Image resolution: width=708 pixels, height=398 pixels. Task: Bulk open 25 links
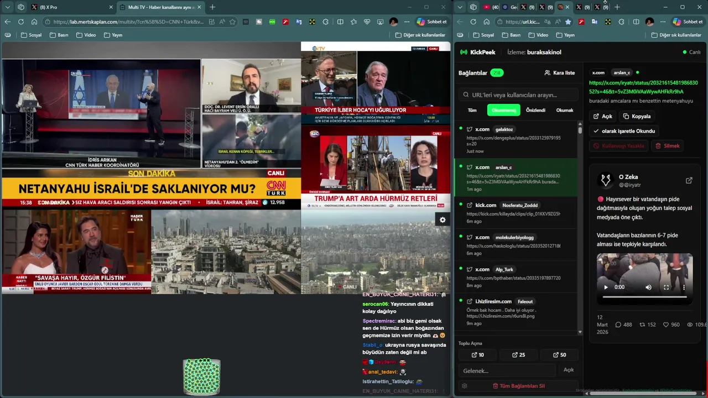point(519,355)
